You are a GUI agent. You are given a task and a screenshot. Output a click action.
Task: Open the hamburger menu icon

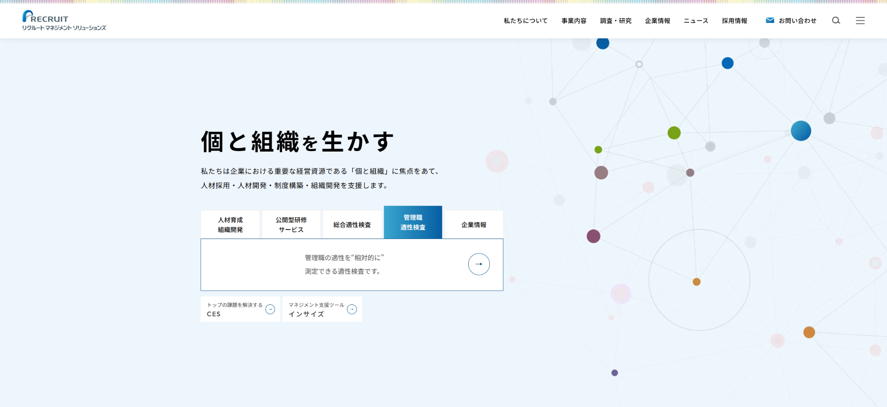click(x=860, y=20)
